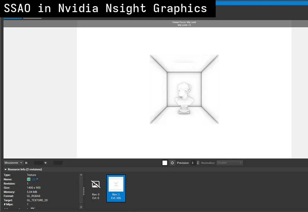Select the gray-underlined second tab
Viewport: 308px width, 212px height.
pos(32,18)
